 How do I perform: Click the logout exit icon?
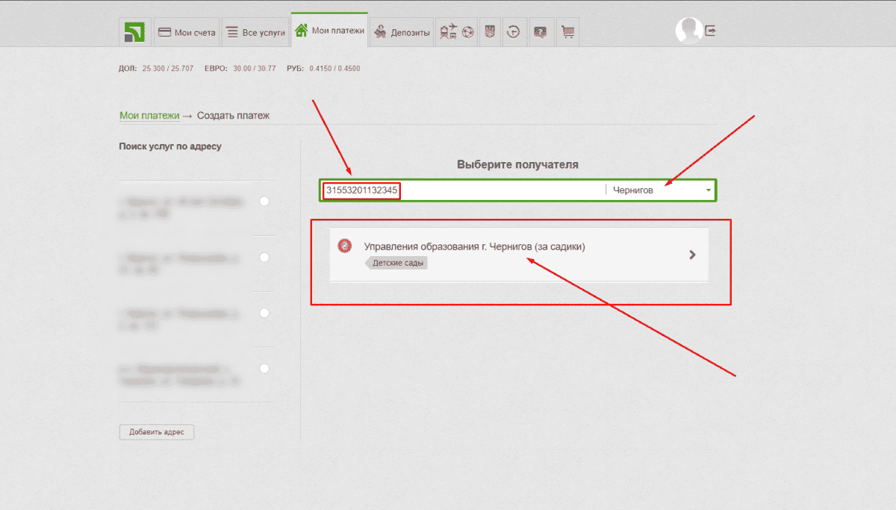(710, 31)
